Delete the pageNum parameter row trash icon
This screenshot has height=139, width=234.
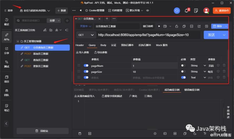224,65
